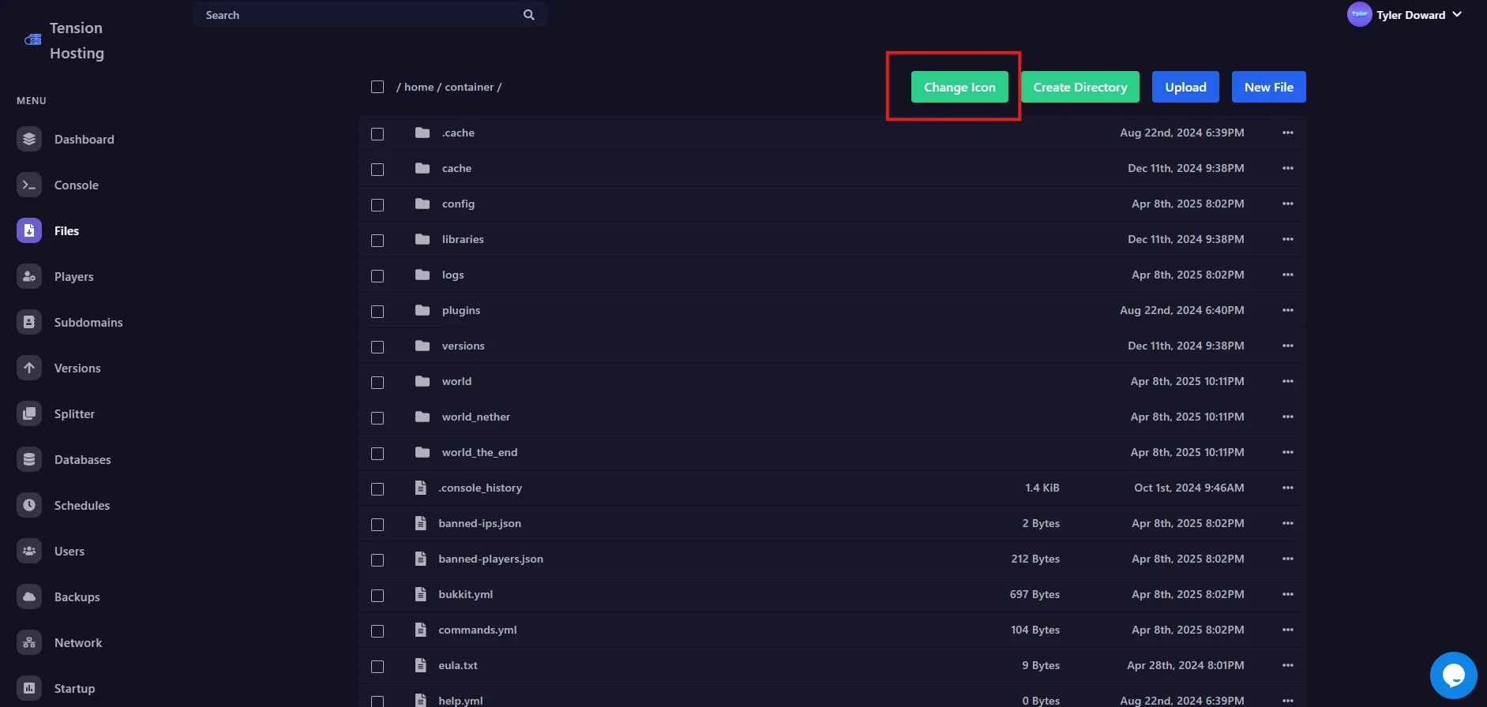Open the user account dropdown arrow
Viewport: 1487px width, 707px height.
(x=1457, y=14)
